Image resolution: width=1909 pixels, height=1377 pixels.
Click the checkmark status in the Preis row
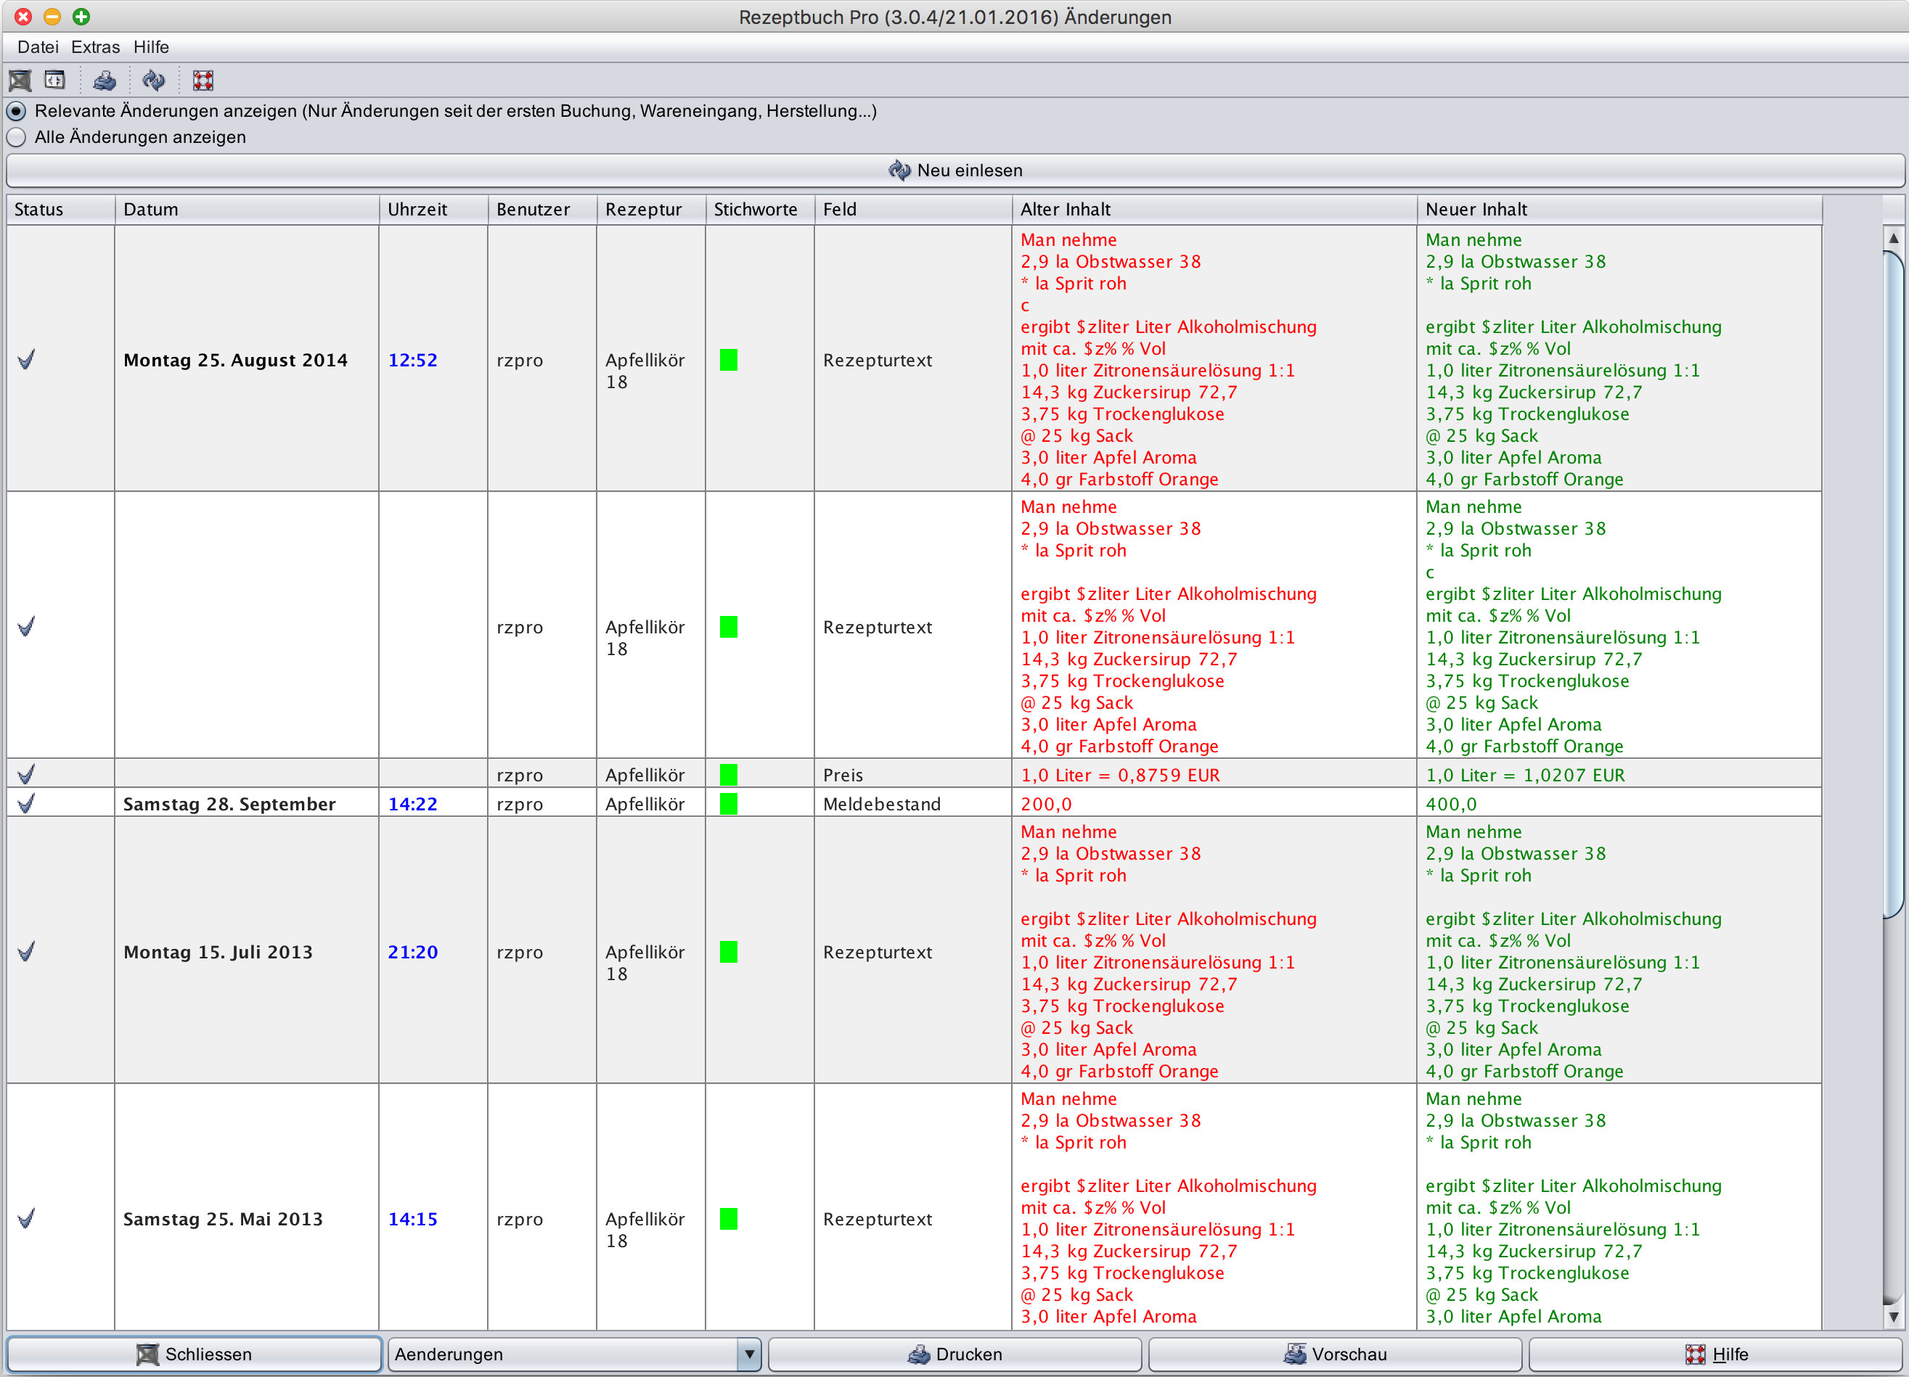point(27,774)
